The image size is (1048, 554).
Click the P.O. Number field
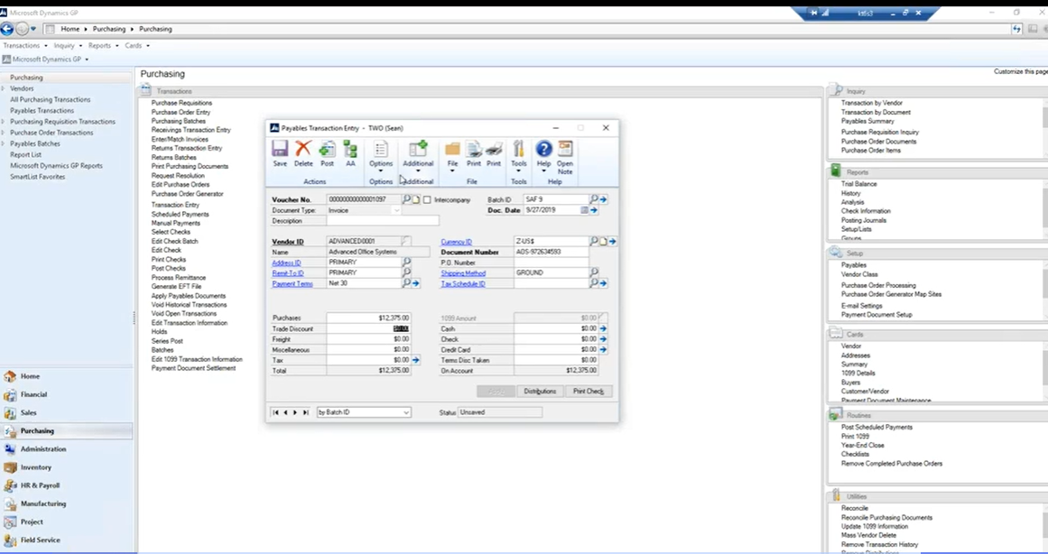(551, 263)
